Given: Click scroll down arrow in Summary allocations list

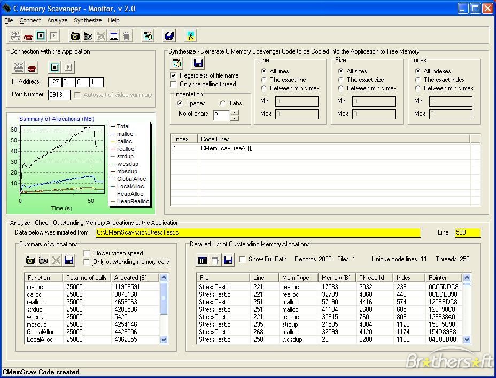Looking at the screenshot, I should click(164, 339).
